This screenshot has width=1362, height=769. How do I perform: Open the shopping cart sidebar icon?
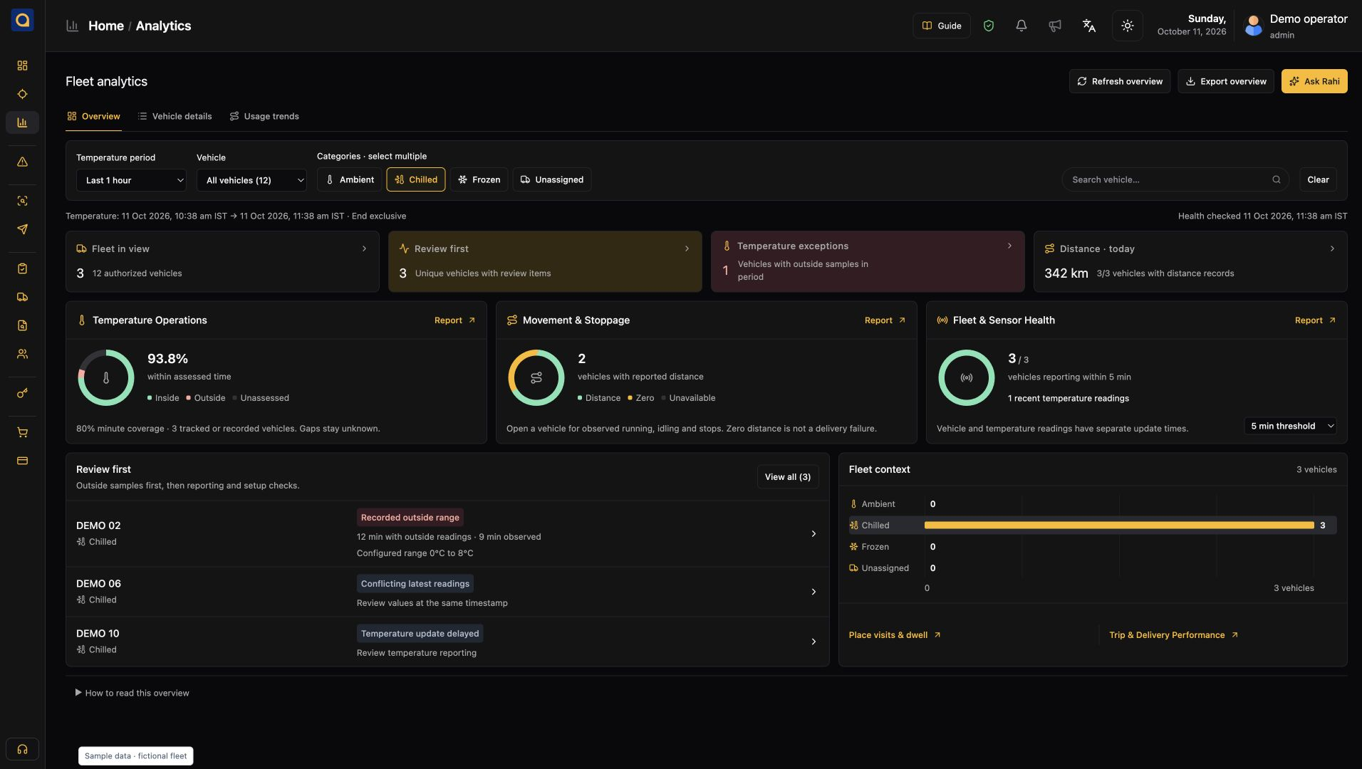[x=22, y=432]
